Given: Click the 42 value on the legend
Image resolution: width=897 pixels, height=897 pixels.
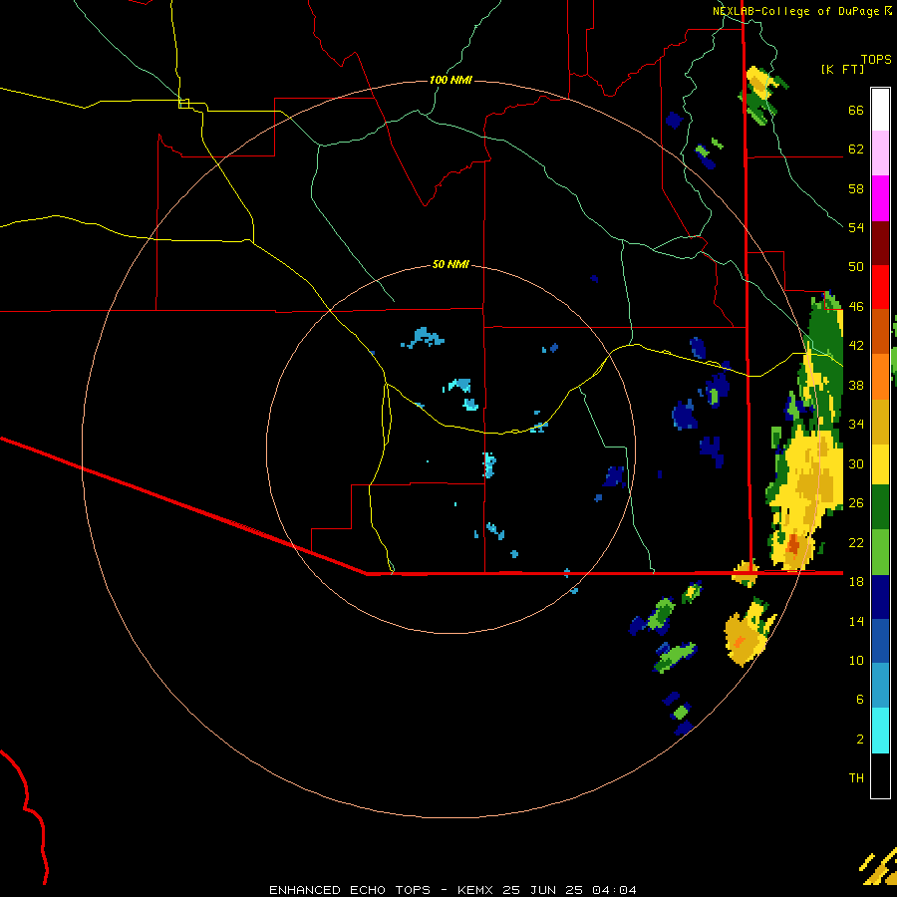Looking at the screenshot, I should (856, 346).
